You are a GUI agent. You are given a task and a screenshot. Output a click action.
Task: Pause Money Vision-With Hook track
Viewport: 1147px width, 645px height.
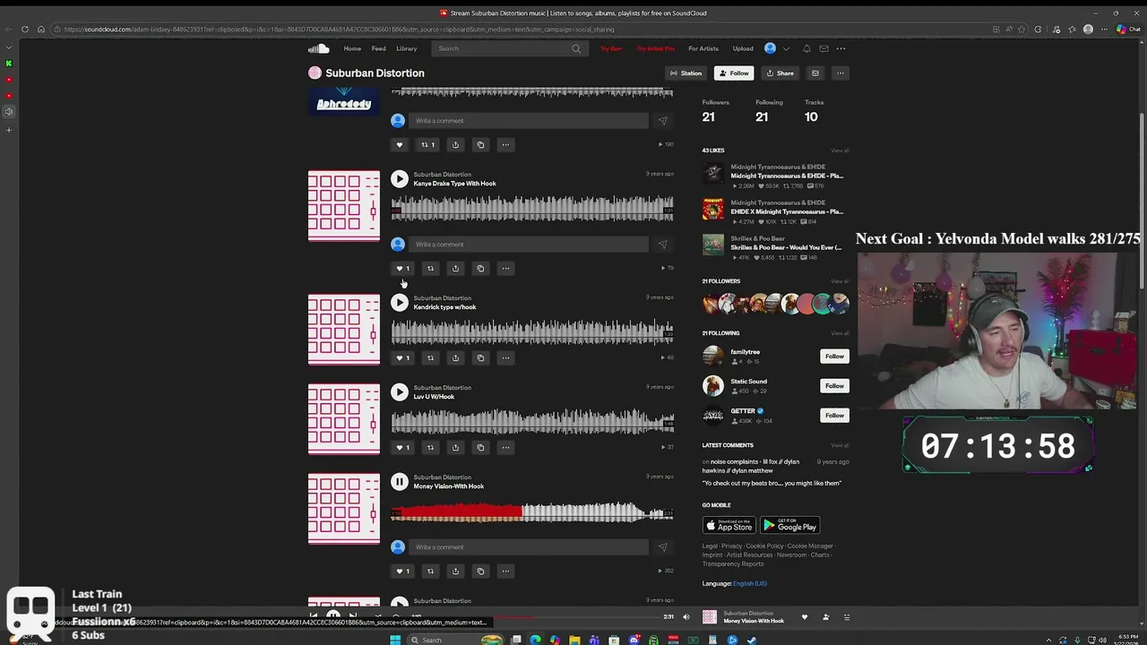click(400, 482)
